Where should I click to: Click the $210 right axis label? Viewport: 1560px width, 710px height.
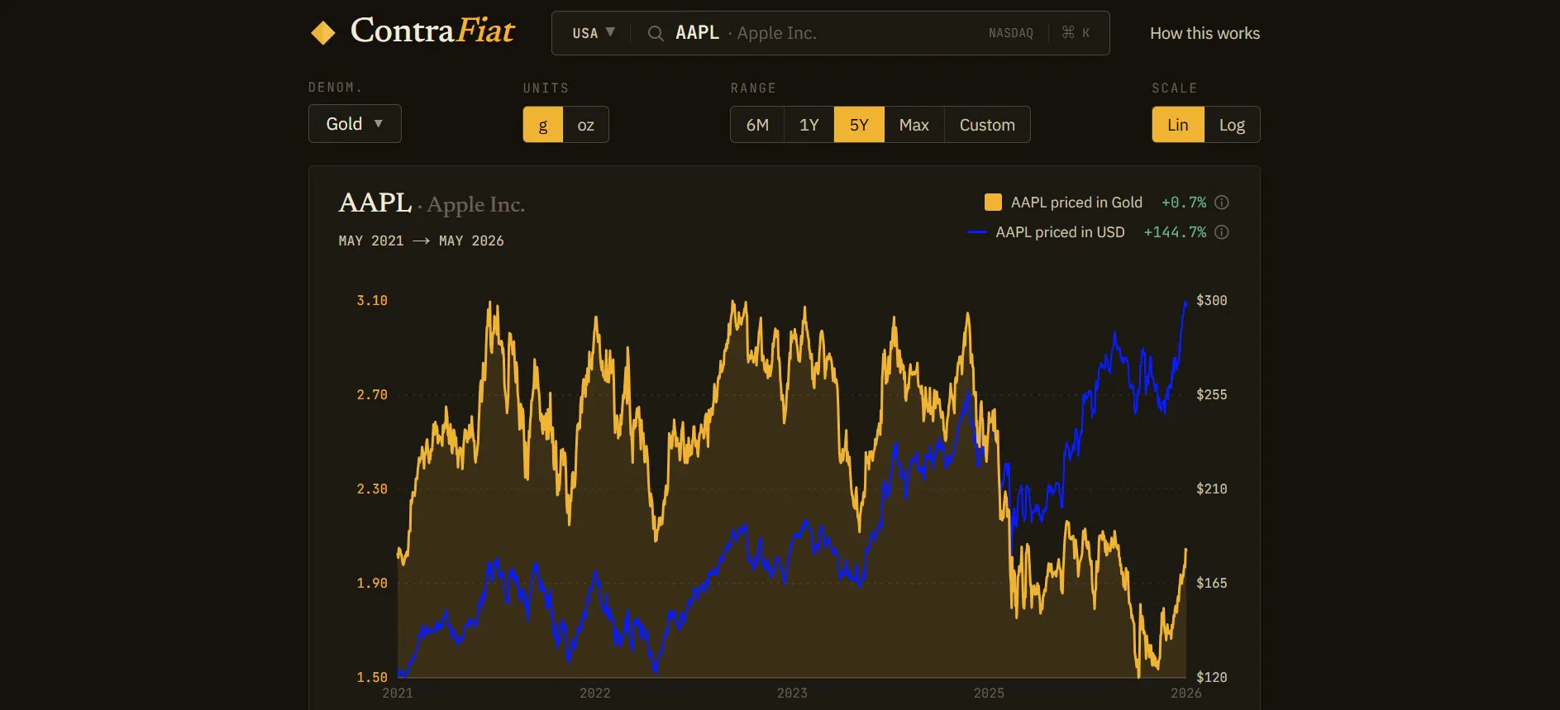[1212, 488]
